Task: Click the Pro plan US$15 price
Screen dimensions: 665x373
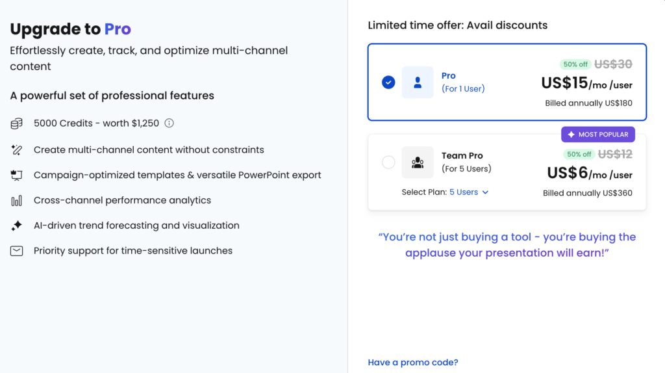Action: 564,83
